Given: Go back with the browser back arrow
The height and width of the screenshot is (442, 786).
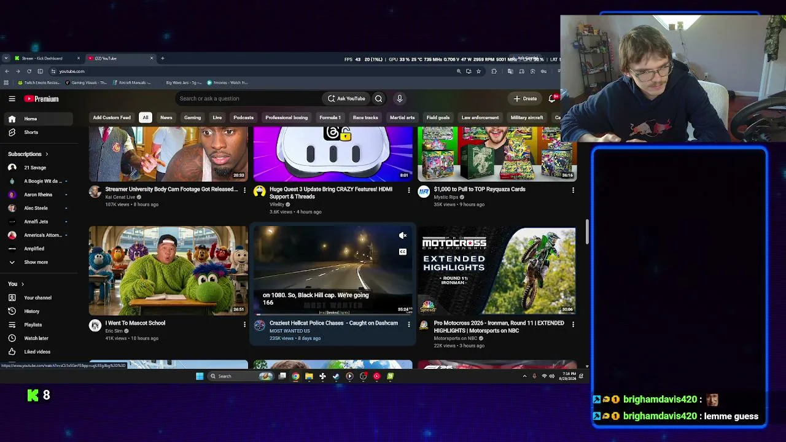Looking at the screenshot, I should pyautogui.click(x=7, y=71).
